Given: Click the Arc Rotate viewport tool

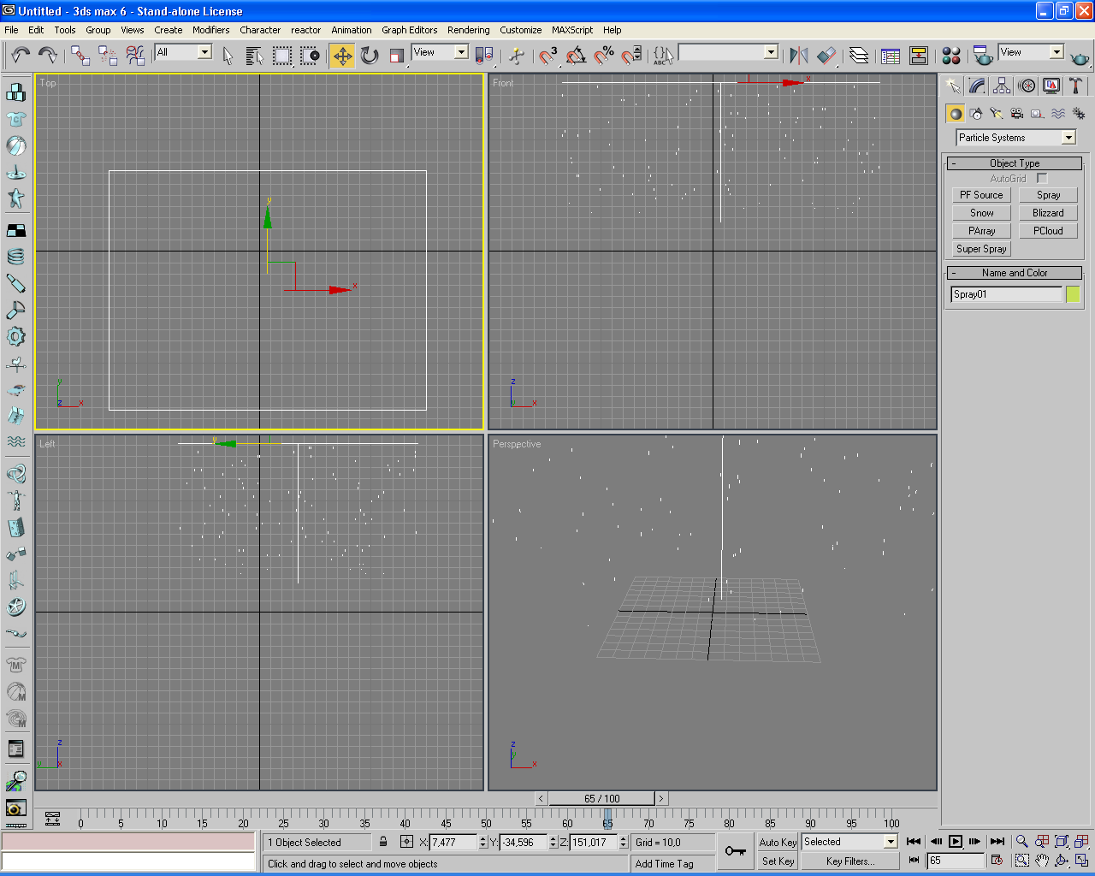Looking at the screenshot, I should pyautogui.click(x=1061, y=860).
